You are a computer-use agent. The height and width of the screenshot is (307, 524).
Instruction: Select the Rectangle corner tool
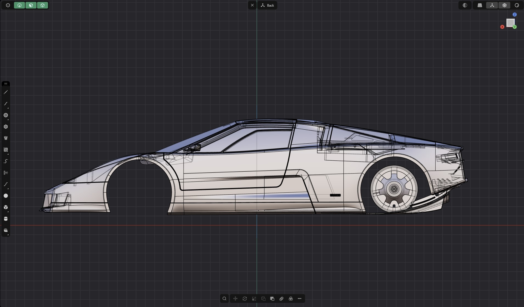click(6, 150)
